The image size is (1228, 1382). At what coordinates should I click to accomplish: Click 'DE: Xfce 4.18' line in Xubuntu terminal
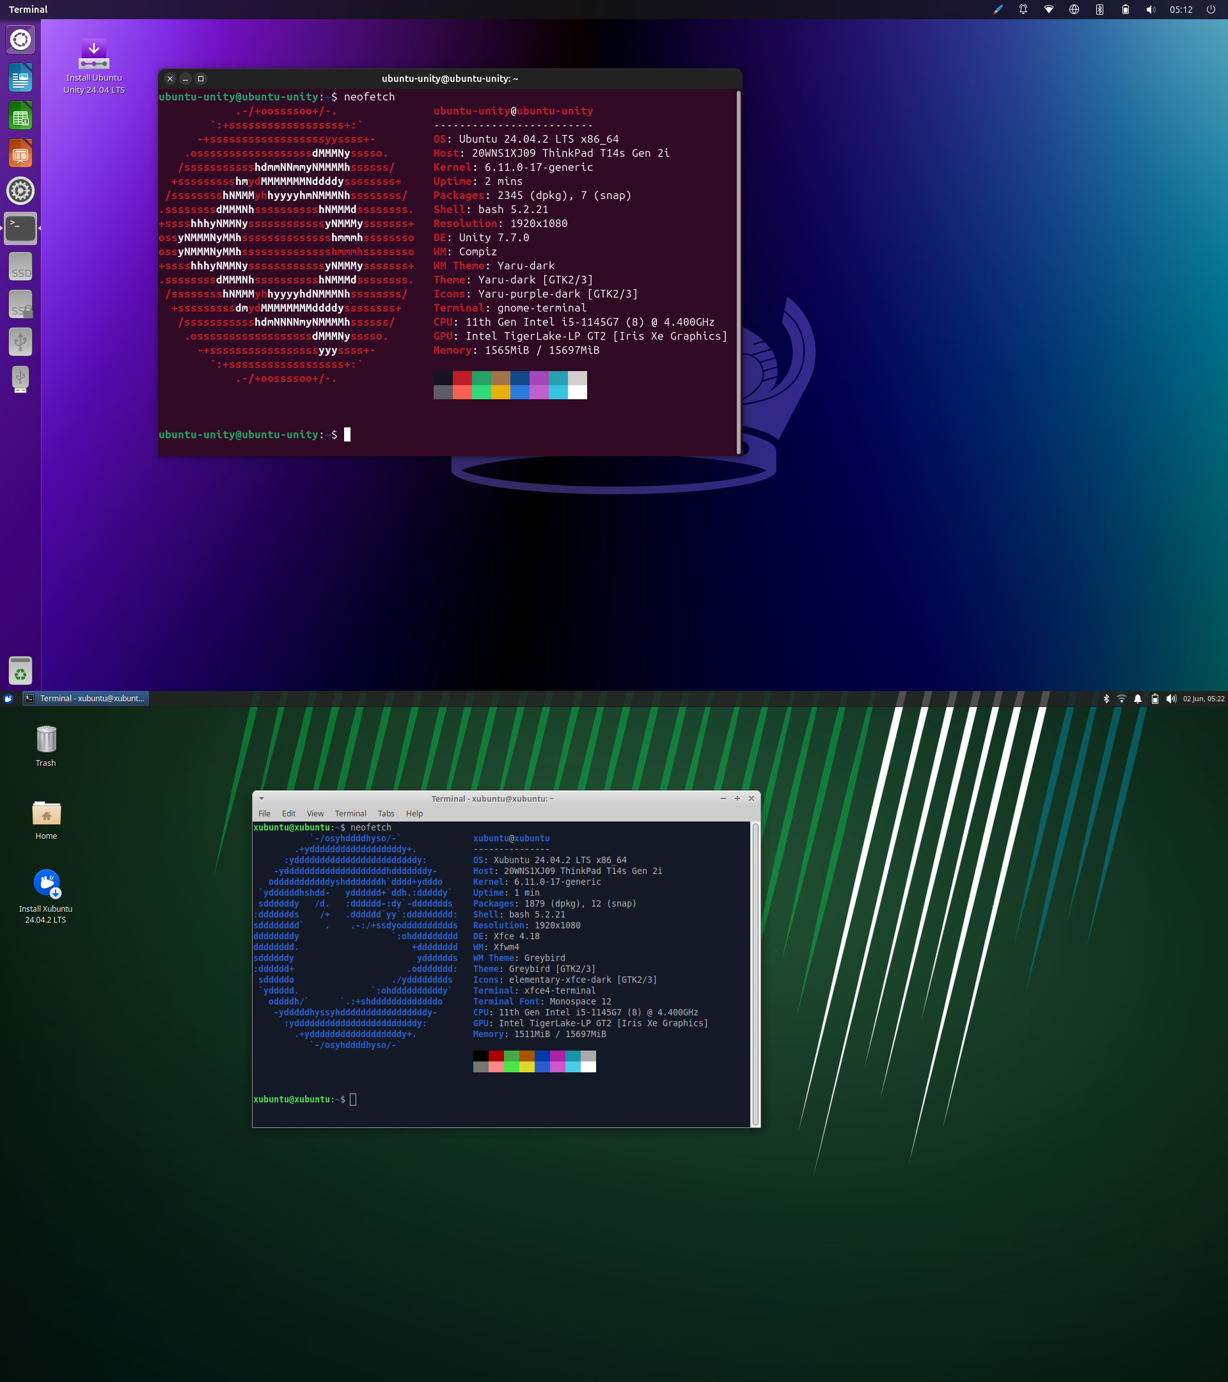click(506, 937)
